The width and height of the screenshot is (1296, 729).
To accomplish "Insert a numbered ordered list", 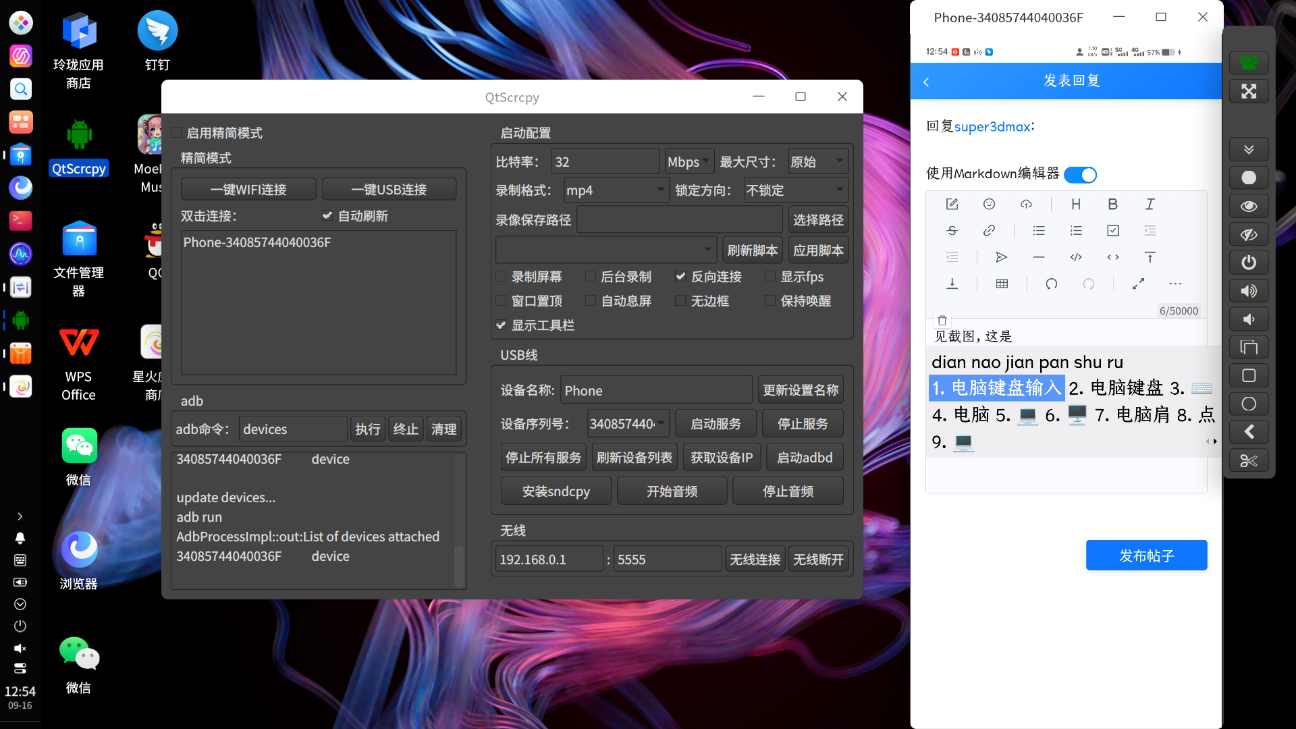I will click(x=1076, y=230).
